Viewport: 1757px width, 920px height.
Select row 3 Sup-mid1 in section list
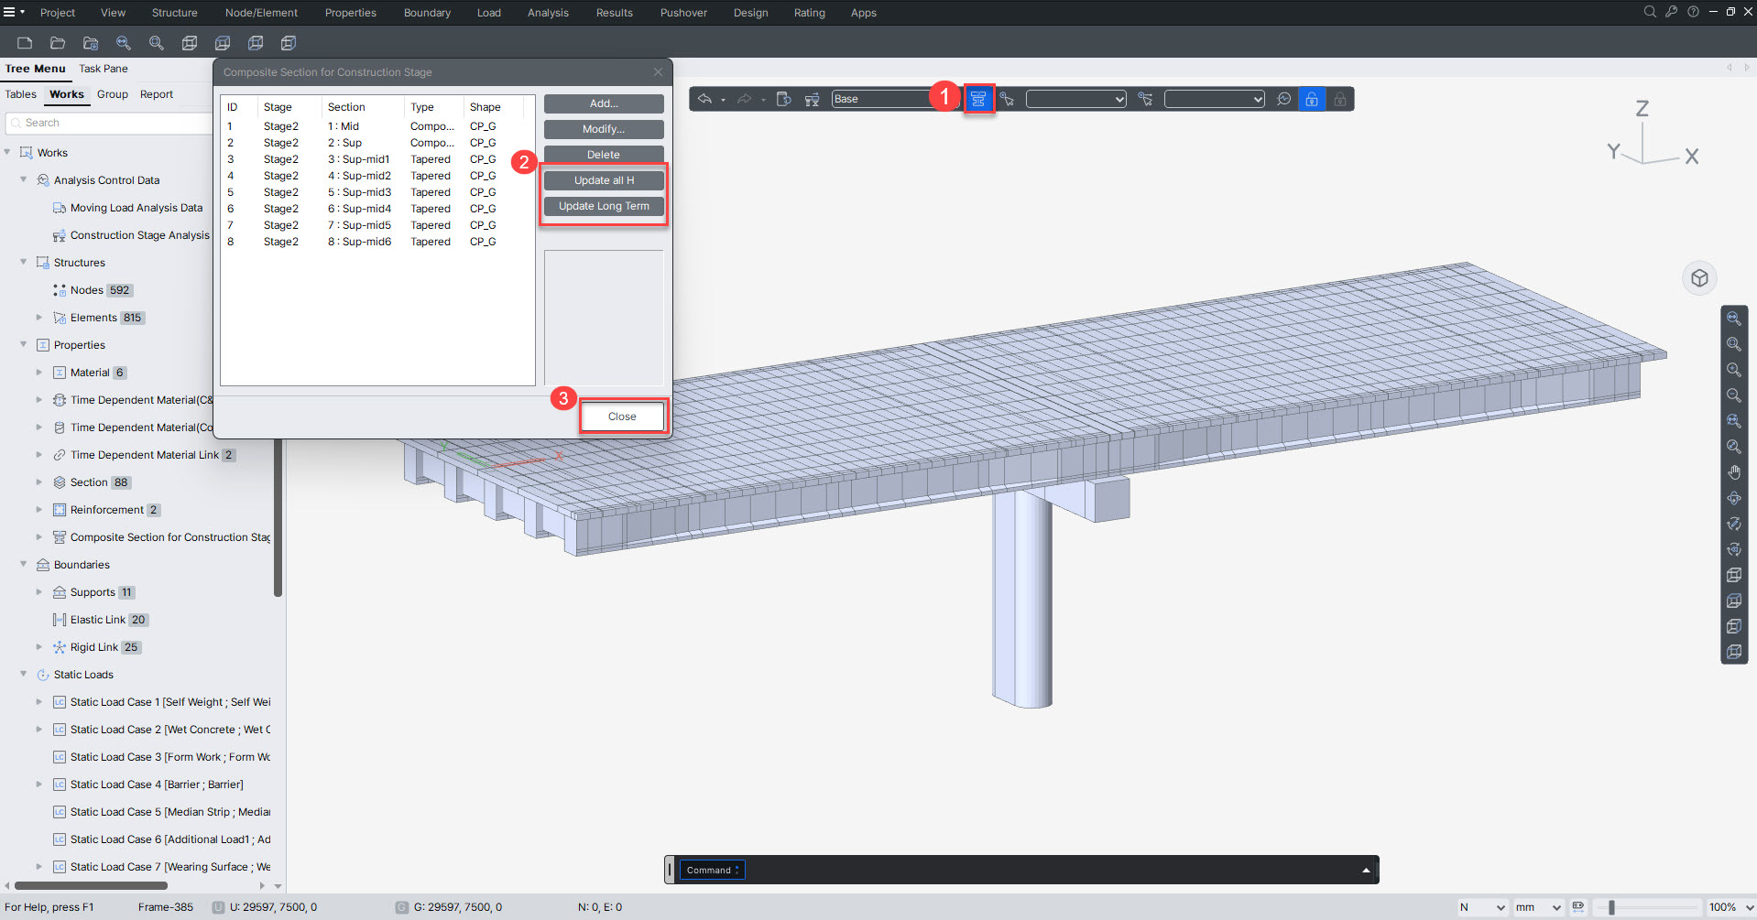(x=377, y=159)
